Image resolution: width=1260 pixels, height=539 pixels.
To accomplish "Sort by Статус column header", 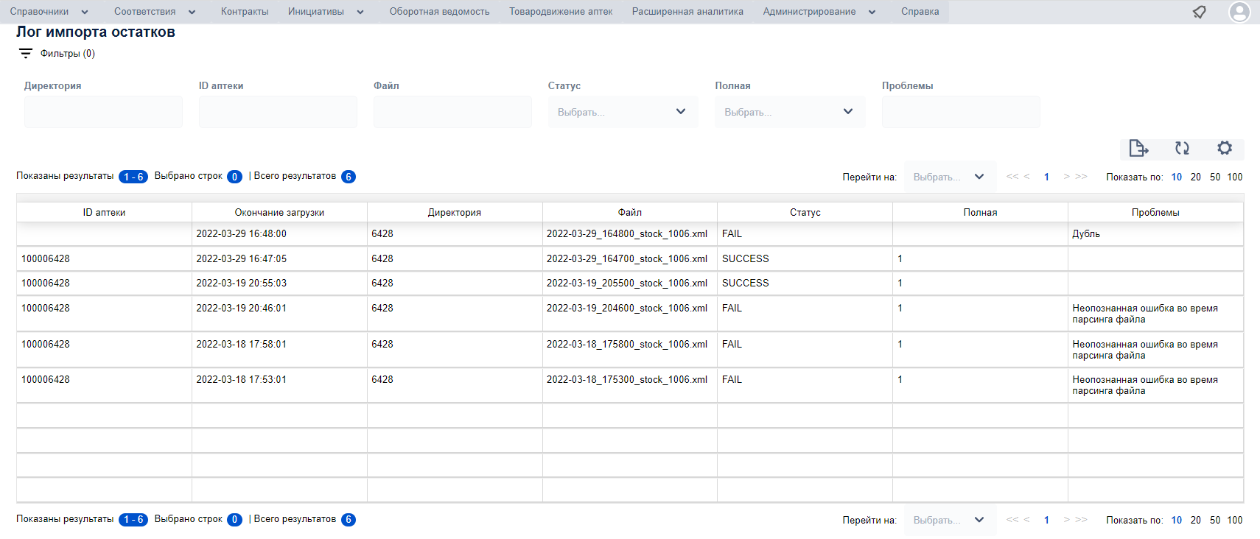I will (805, 212).
